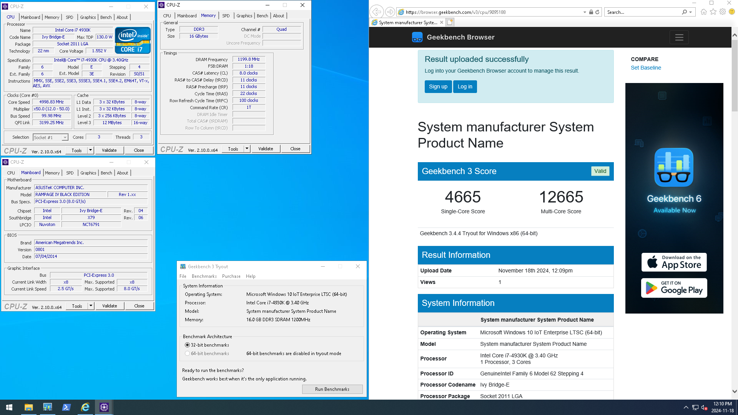This screenshot has height=415, width=738.
Task: Open the browser Home page icon
Action: tap(703, 12)
